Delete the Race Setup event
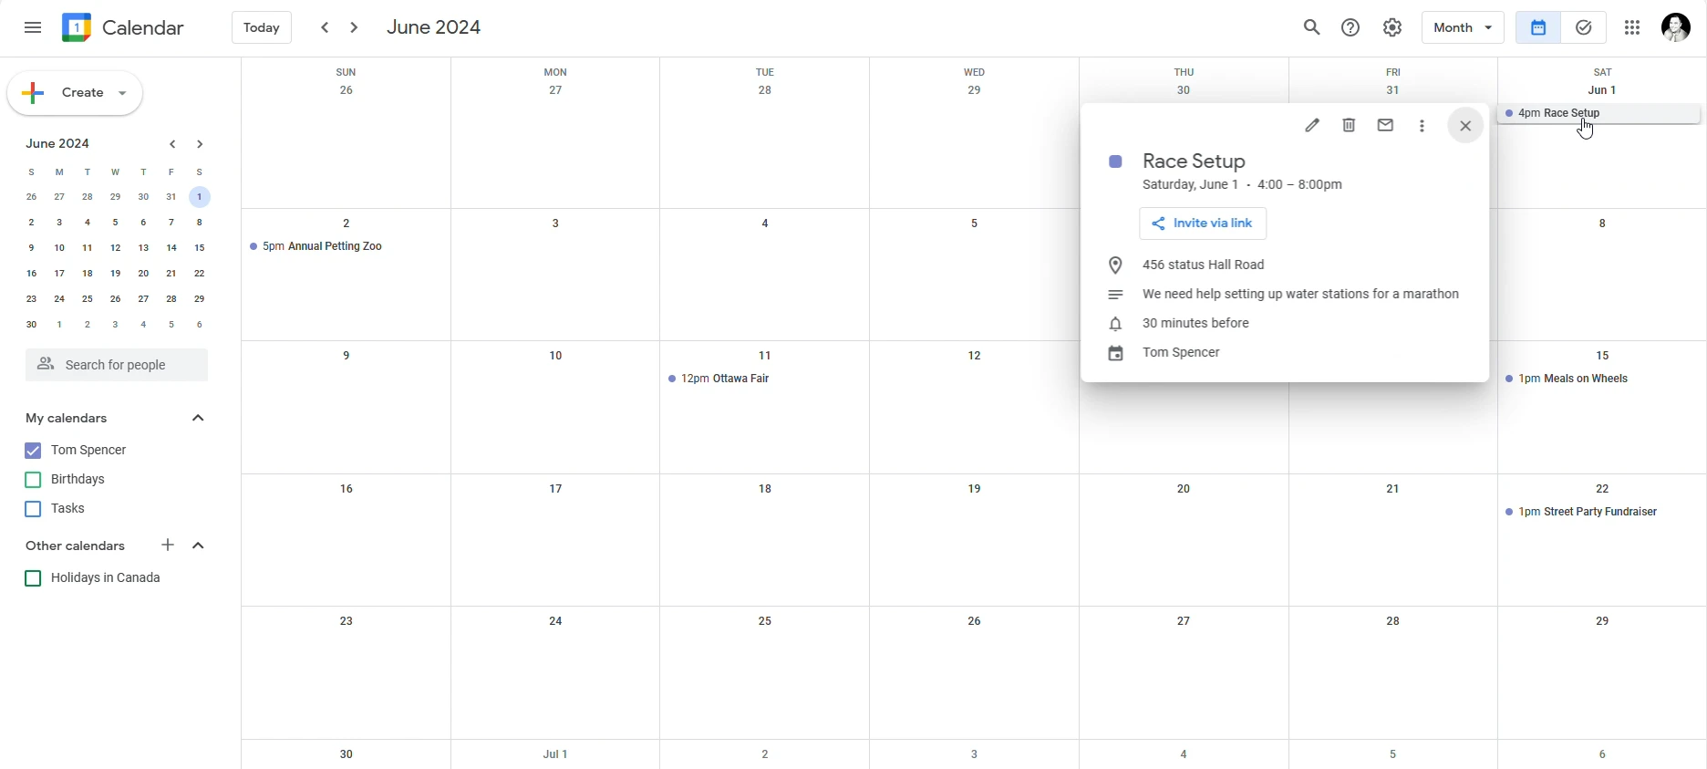 pyautogui.click(x=1350, y=126)
